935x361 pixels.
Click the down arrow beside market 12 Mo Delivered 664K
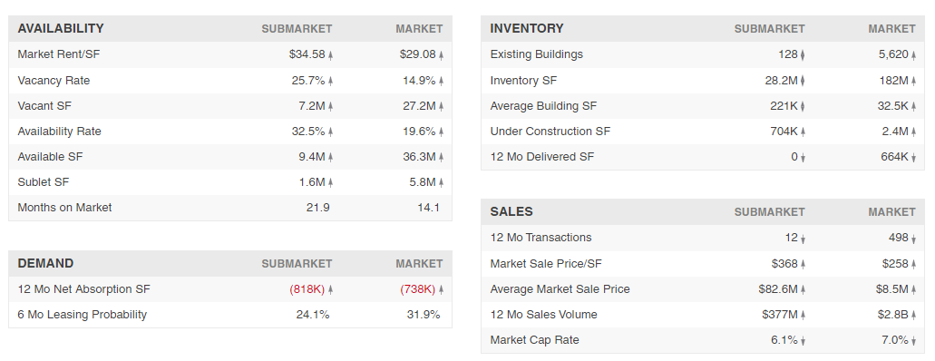913,158
